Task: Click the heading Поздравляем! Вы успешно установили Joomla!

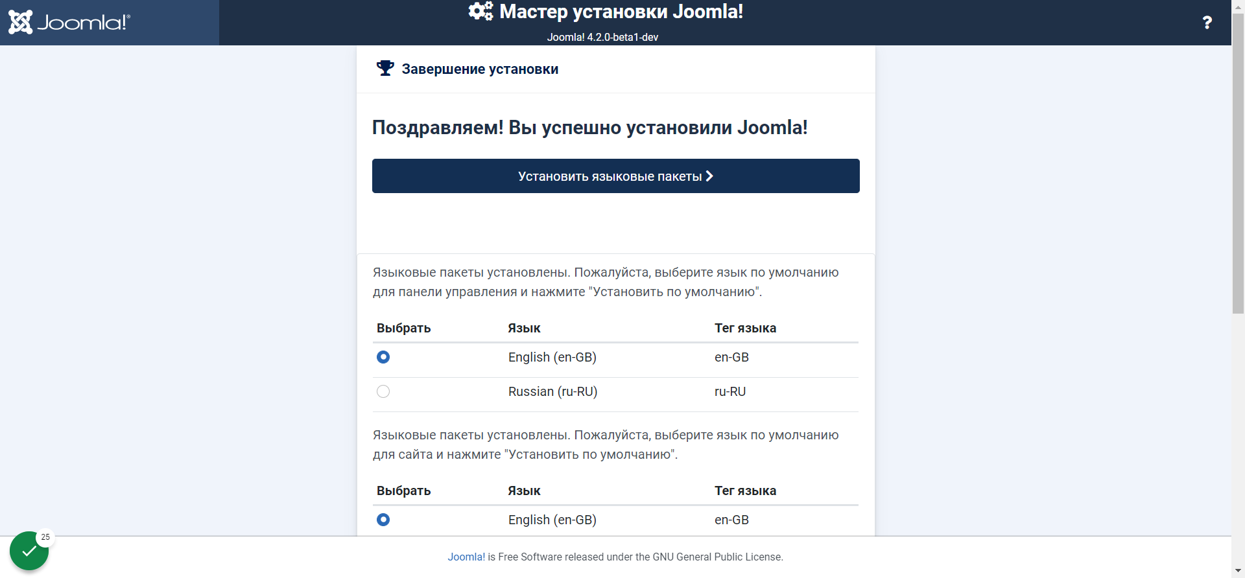Action: click(x=589, y=127)
